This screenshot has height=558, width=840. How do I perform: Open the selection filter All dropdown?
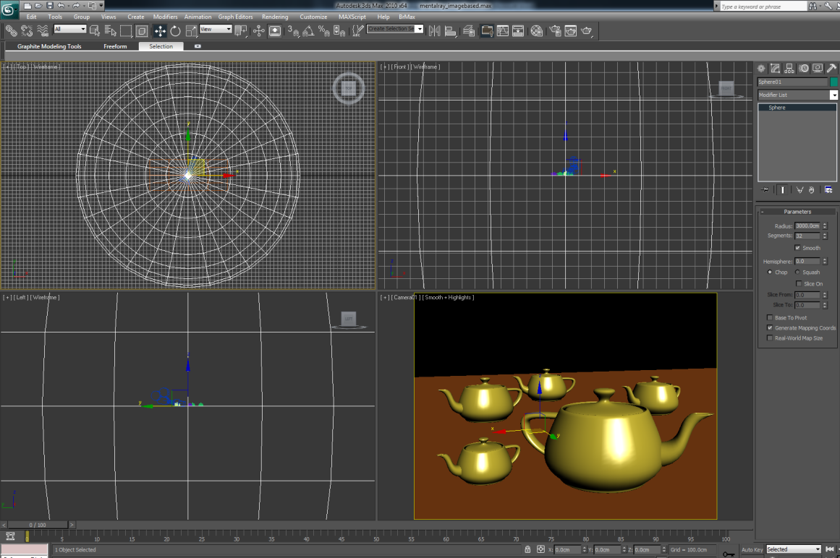pyautogui.click(x=70, y=29)
